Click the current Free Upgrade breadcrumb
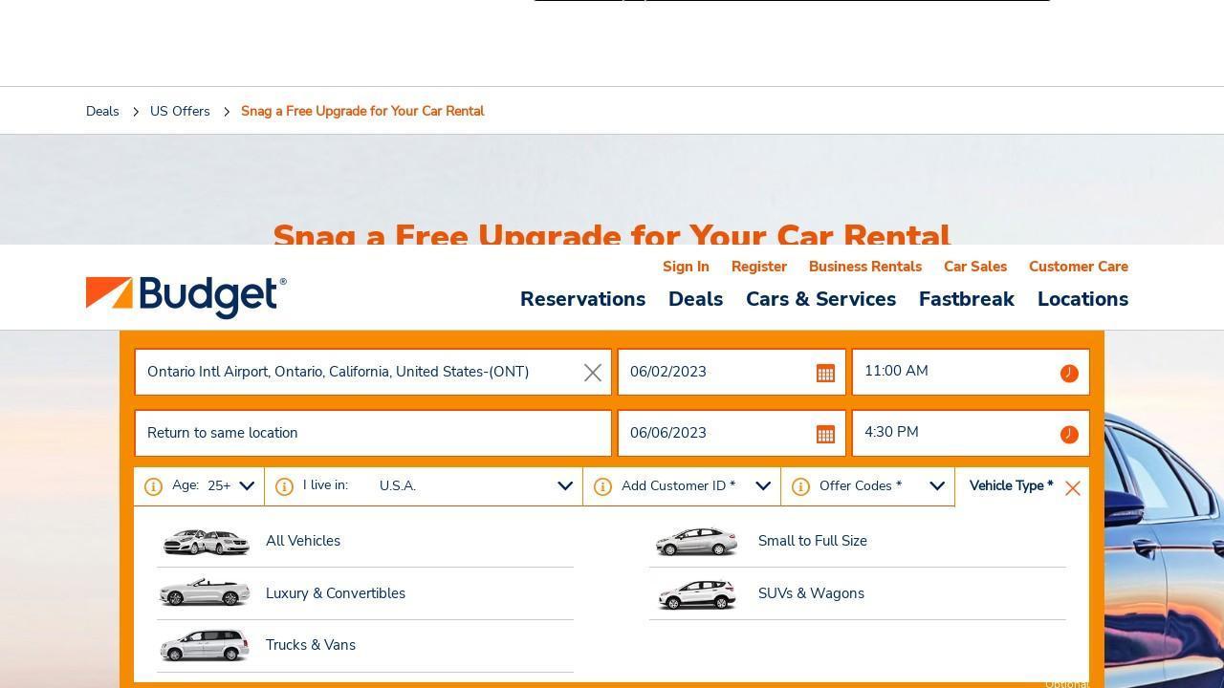This screenshot has height=688, width=1224. click(362, 111)
